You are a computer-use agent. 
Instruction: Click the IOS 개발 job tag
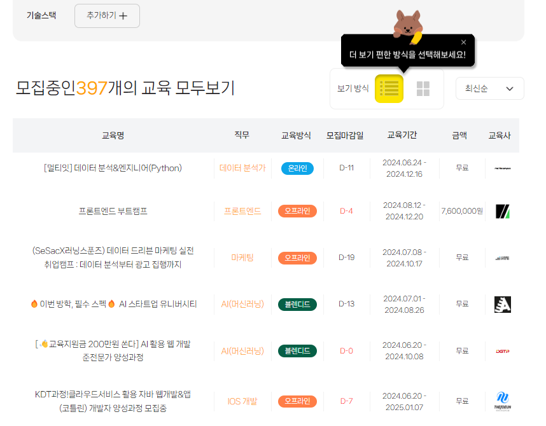[x=242, y=401]
